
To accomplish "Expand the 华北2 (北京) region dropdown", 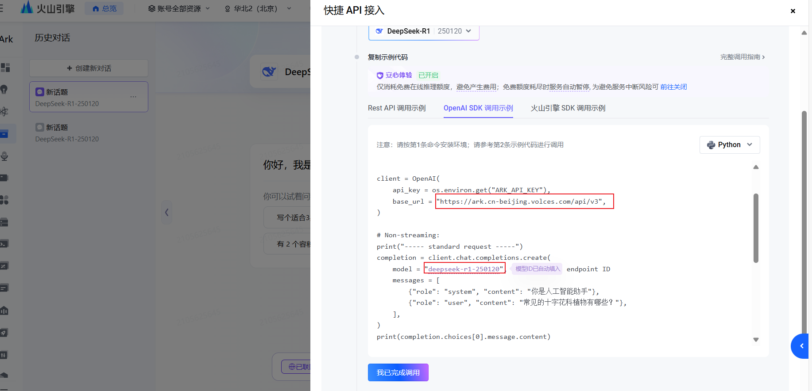I will click(x=259, y=8).
